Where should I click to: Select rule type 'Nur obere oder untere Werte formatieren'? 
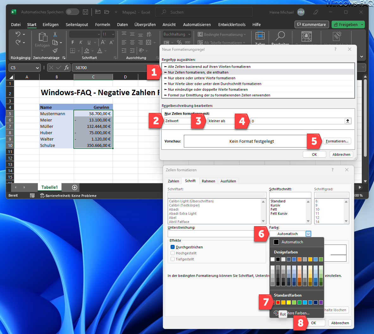258,78
